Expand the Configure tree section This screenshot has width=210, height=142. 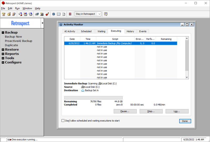tap(3, 62)
